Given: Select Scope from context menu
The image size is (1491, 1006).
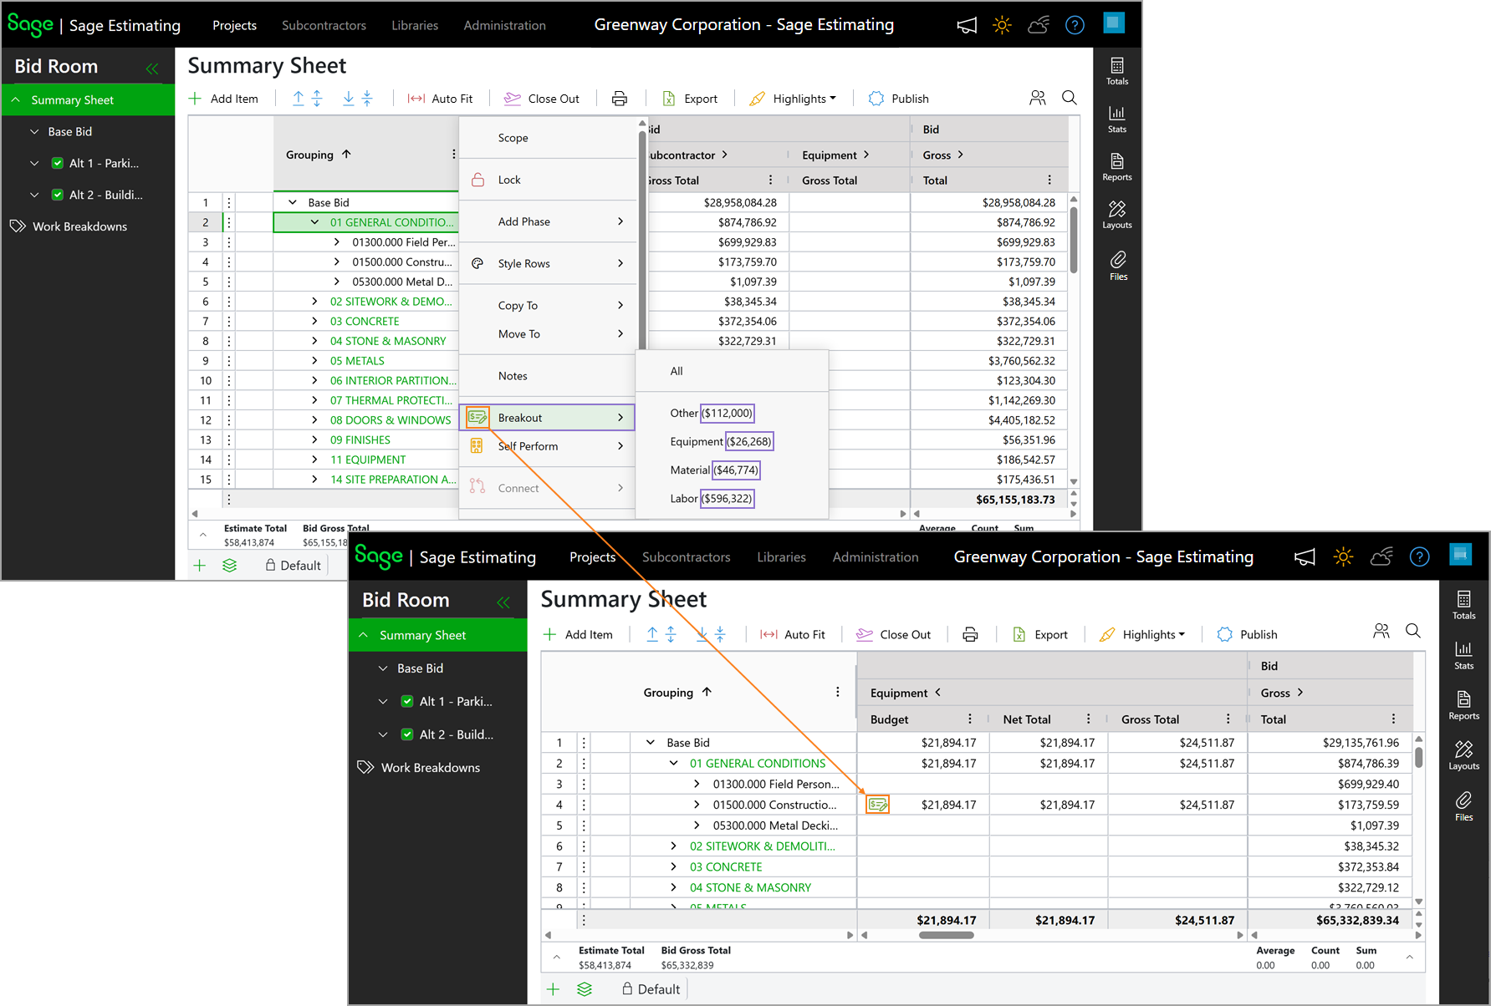Looking at the screenshot, I should pos(548,138).
